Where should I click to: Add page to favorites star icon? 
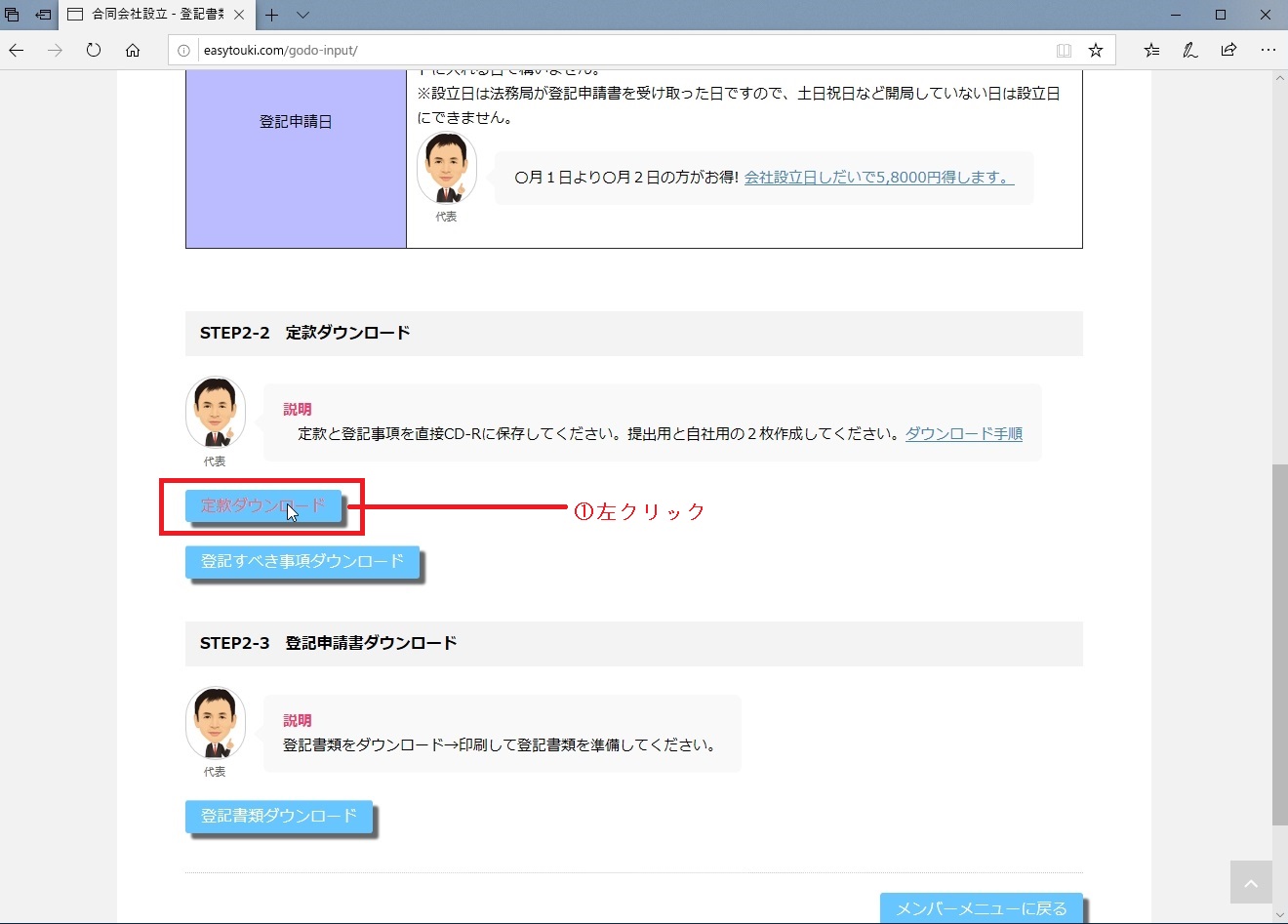[1096, 50]
